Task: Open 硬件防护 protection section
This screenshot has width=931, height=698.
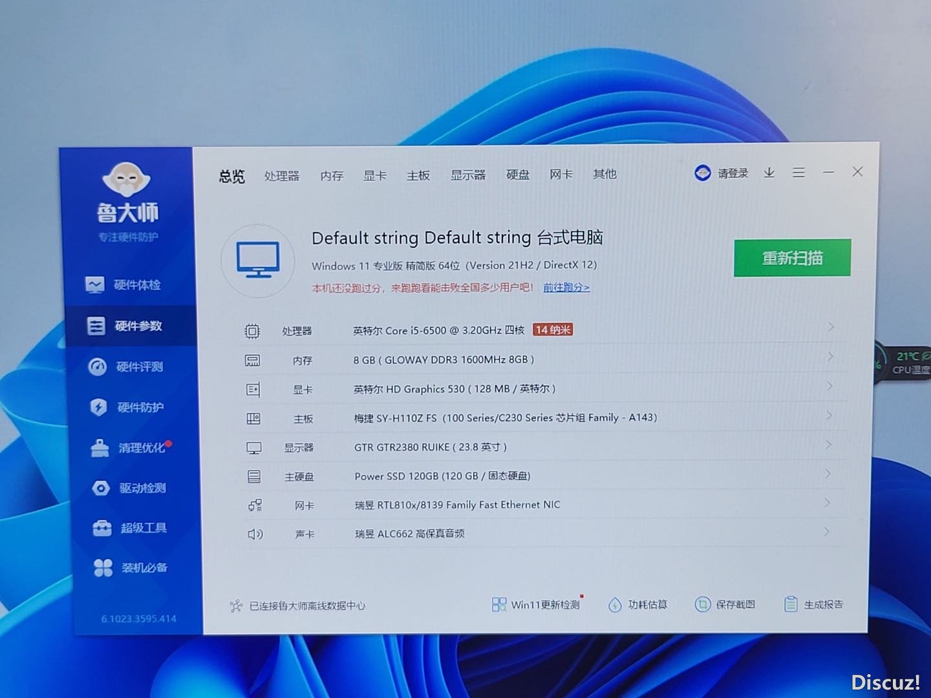Action: pyautogui.click(x=127, y=407)
